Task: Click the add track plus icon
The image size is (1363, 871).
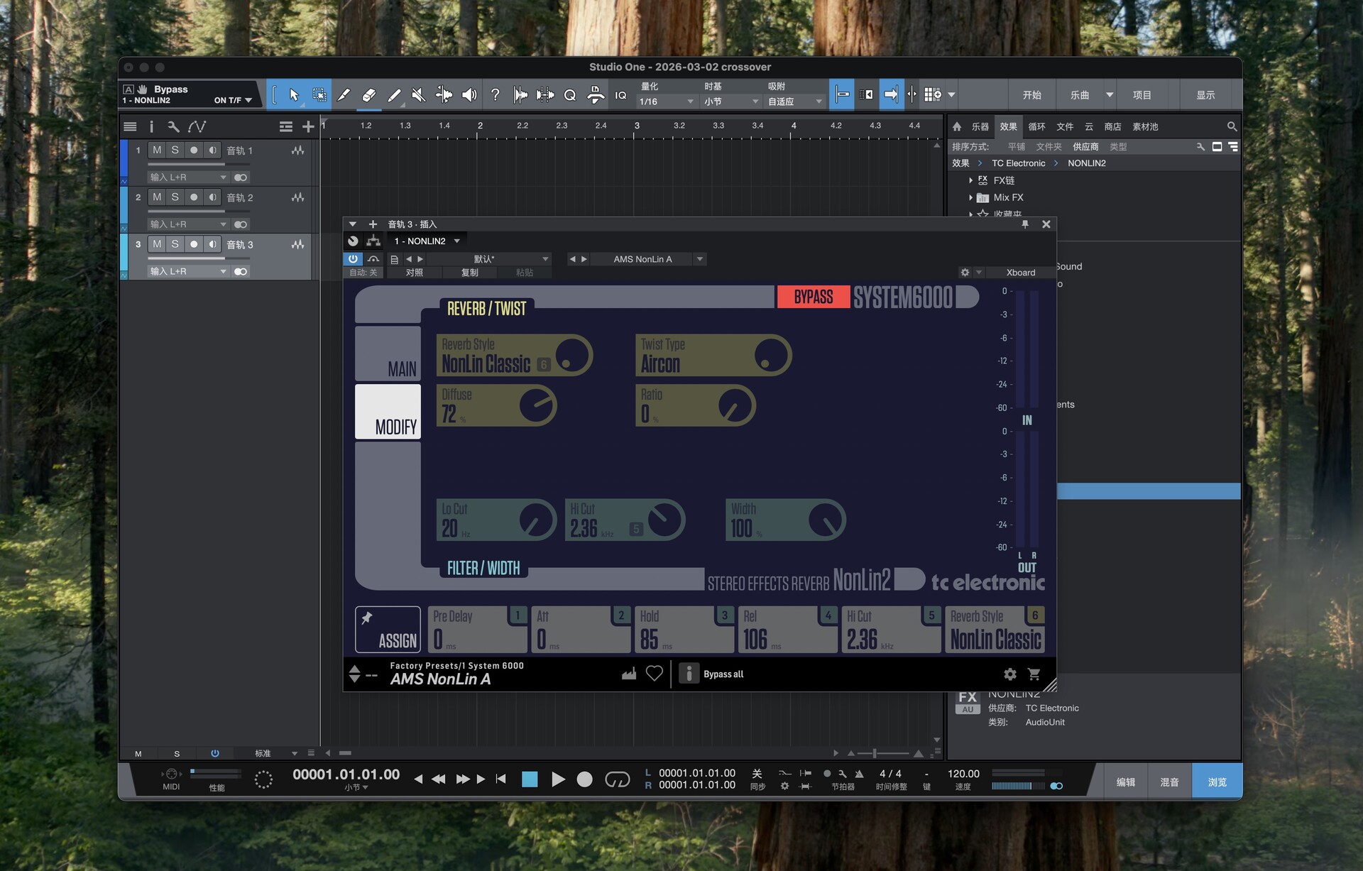Action: coord(308,126)
